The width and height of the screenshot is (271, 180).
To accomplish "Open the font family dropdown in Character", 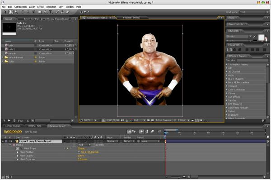I will [x=239, y=36].
